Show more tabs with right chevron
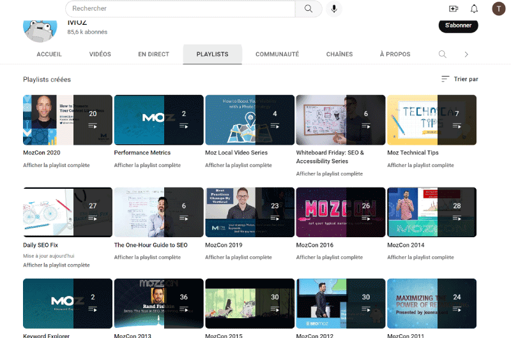 click(466, 54)
